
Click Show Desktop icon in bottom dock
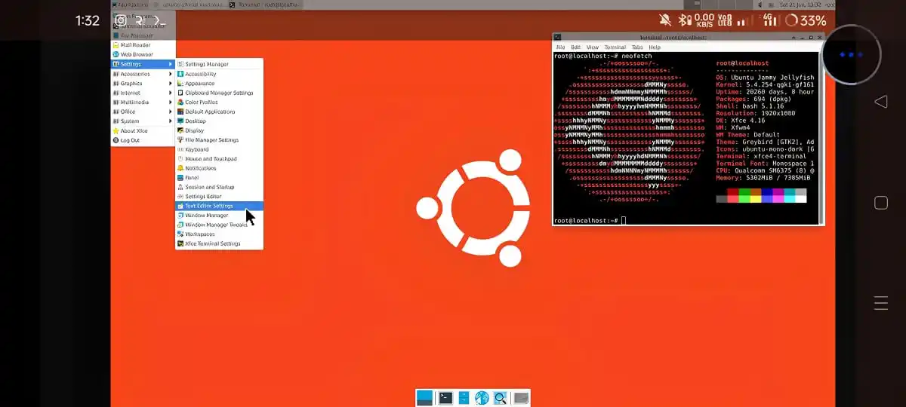pos(424,397)
